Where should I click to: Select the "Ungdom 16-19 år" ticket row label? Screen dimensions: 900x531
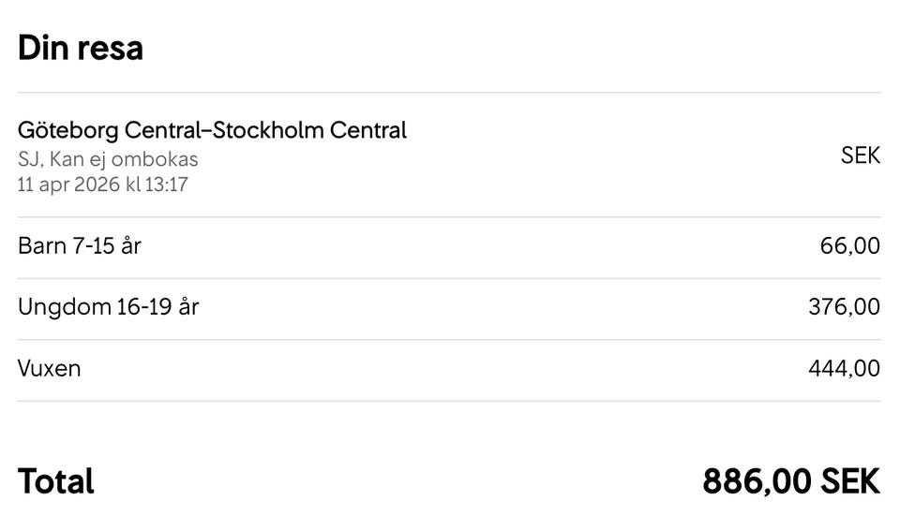tap(108, 307)
